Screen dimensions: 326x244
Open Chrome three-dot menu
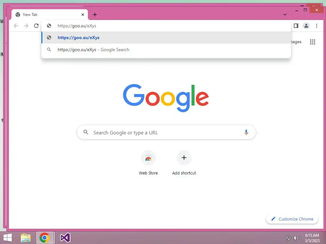316,26
